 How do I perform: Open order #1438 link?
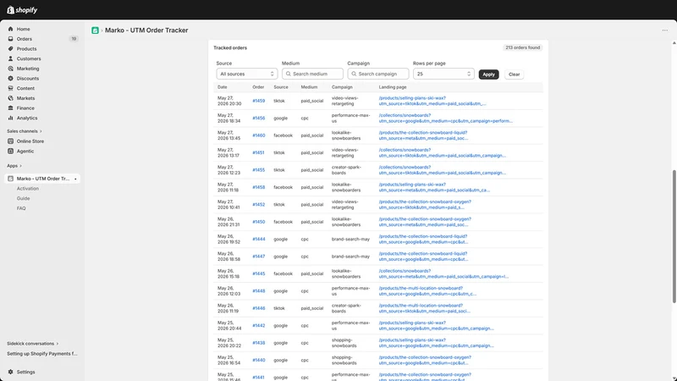point(259,343)
